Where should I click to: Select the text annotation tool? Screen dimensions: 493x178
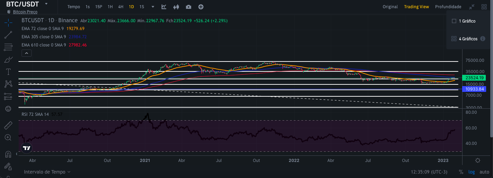[x=8, y=72]
